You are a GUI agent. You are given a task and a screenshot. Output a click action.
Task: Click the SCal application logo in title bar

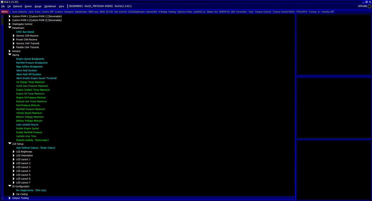[2, 2]
